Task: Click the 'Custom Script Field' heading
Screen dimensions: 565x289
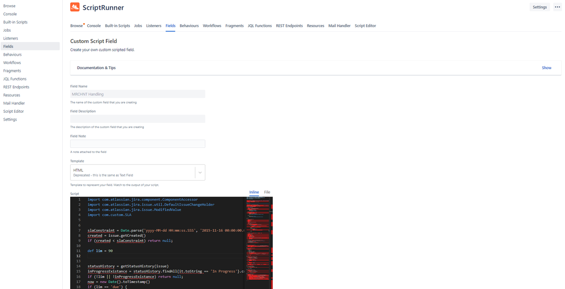Action: [93, 41]
